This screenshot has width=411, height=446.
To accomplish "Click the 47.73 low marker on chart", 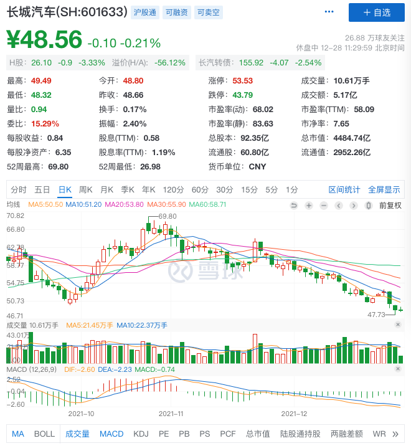I will (376, 315).
